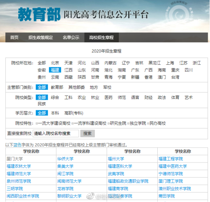Filter schools by 北京 location

click(55, 63)
